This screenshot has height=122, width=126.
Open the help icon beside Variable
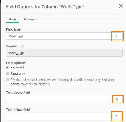(22, 46)
